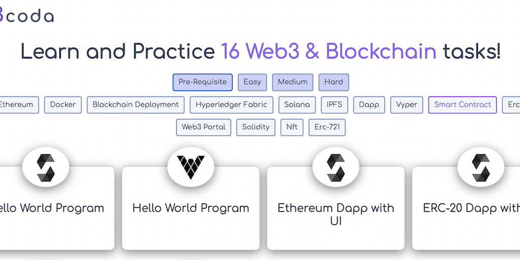Filter by Vyper tag
The height and width of the screenshot is (260, 520).
pyautogui.click(x=407, y=105)
